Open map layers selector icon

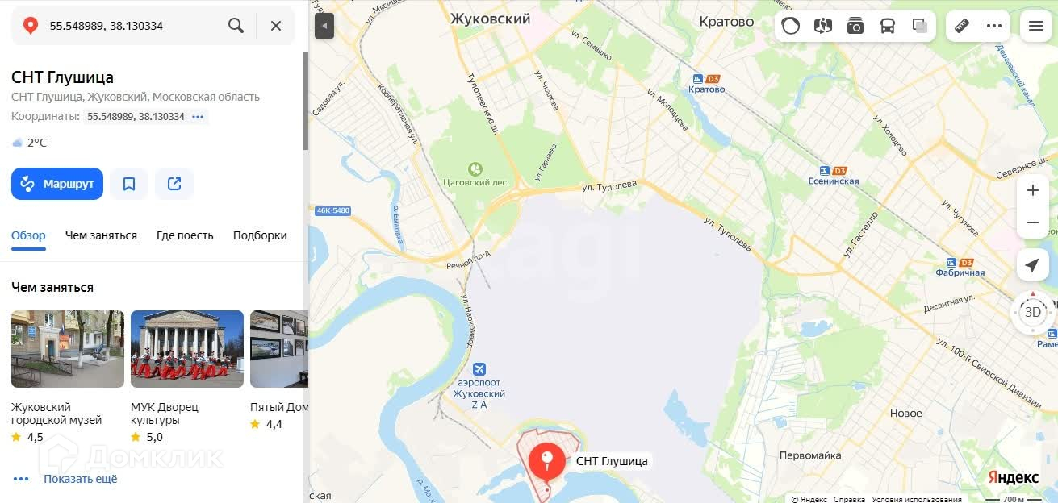[x=920, y=26]
